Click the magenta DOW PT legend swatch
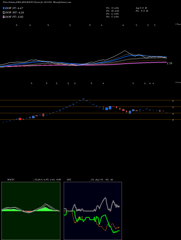 pyautogui.click(x=4, y=17)
